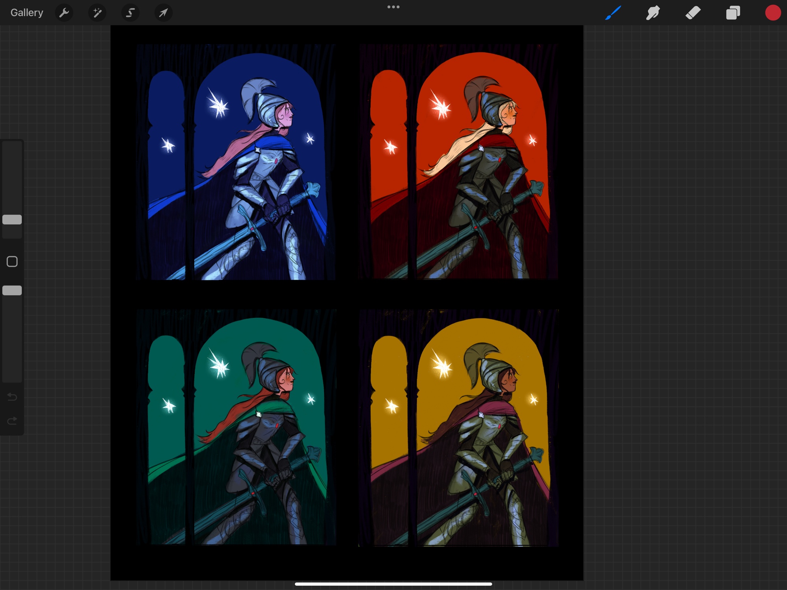Tap the blue knight panel on canvas
The image size is (787, 590).
pyautogui.click(x=236, y=162)
